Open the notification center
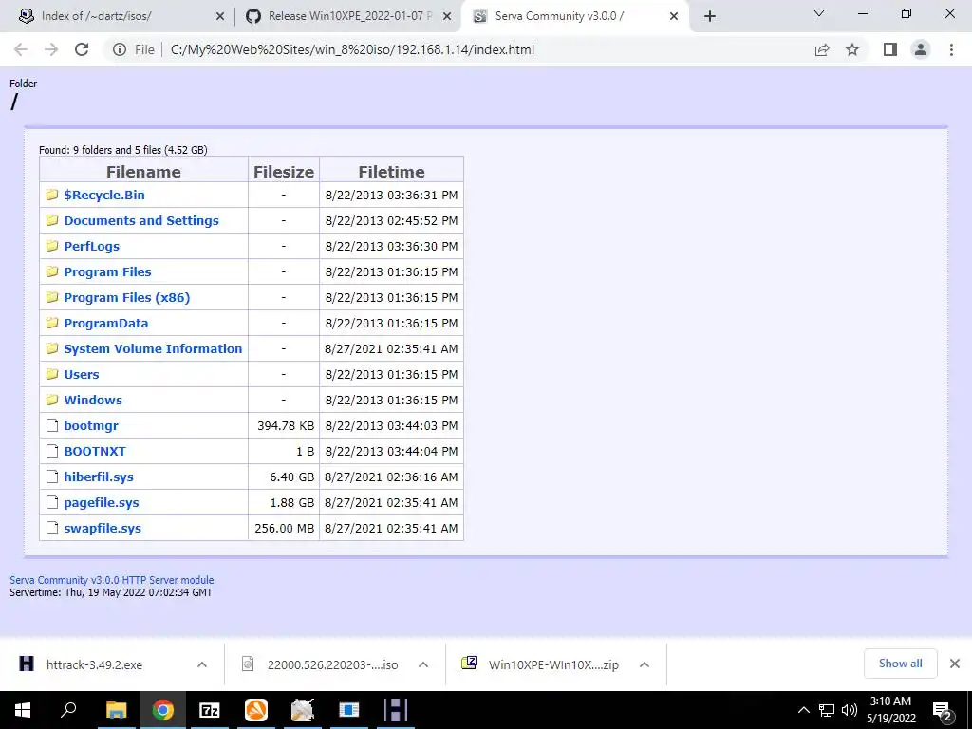 tap(943, 712)
